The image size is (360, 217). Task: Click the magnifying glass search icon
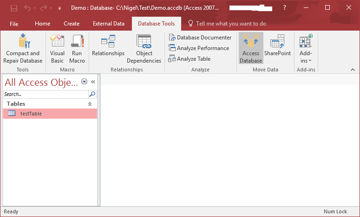[x=92, y=94]
